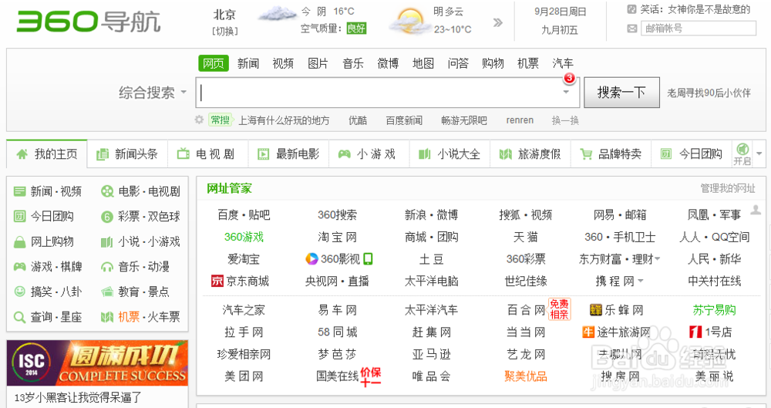Select the 视频 search tab
Viewport: 771px width, 408px height.
tap(283, 63)
